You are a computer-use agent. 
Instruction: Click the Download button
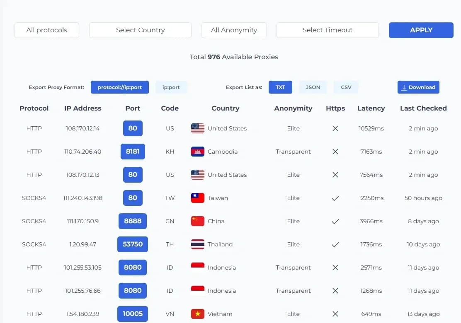(x=418, y=87)
